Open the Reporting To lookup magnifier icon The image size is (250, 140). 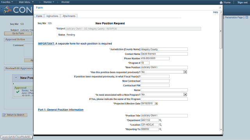point(160,129)
